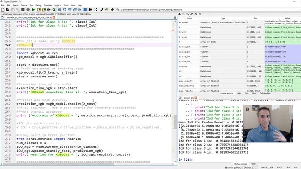301x169 pixels.
Task: Sort variables by Type column
Action: click(x=223, y=18)
